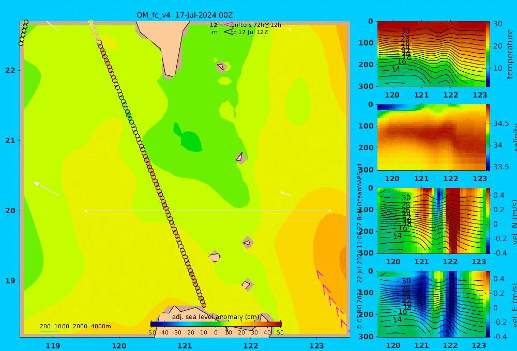The height and width of the screenshot is (351, 517).
Task: Click longitude label 121 under the main map
Action: click(185, 346)
